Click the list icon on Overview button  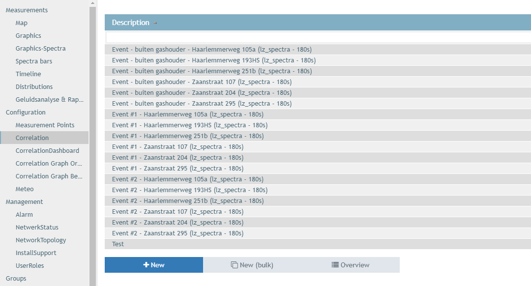pos(335,265)
